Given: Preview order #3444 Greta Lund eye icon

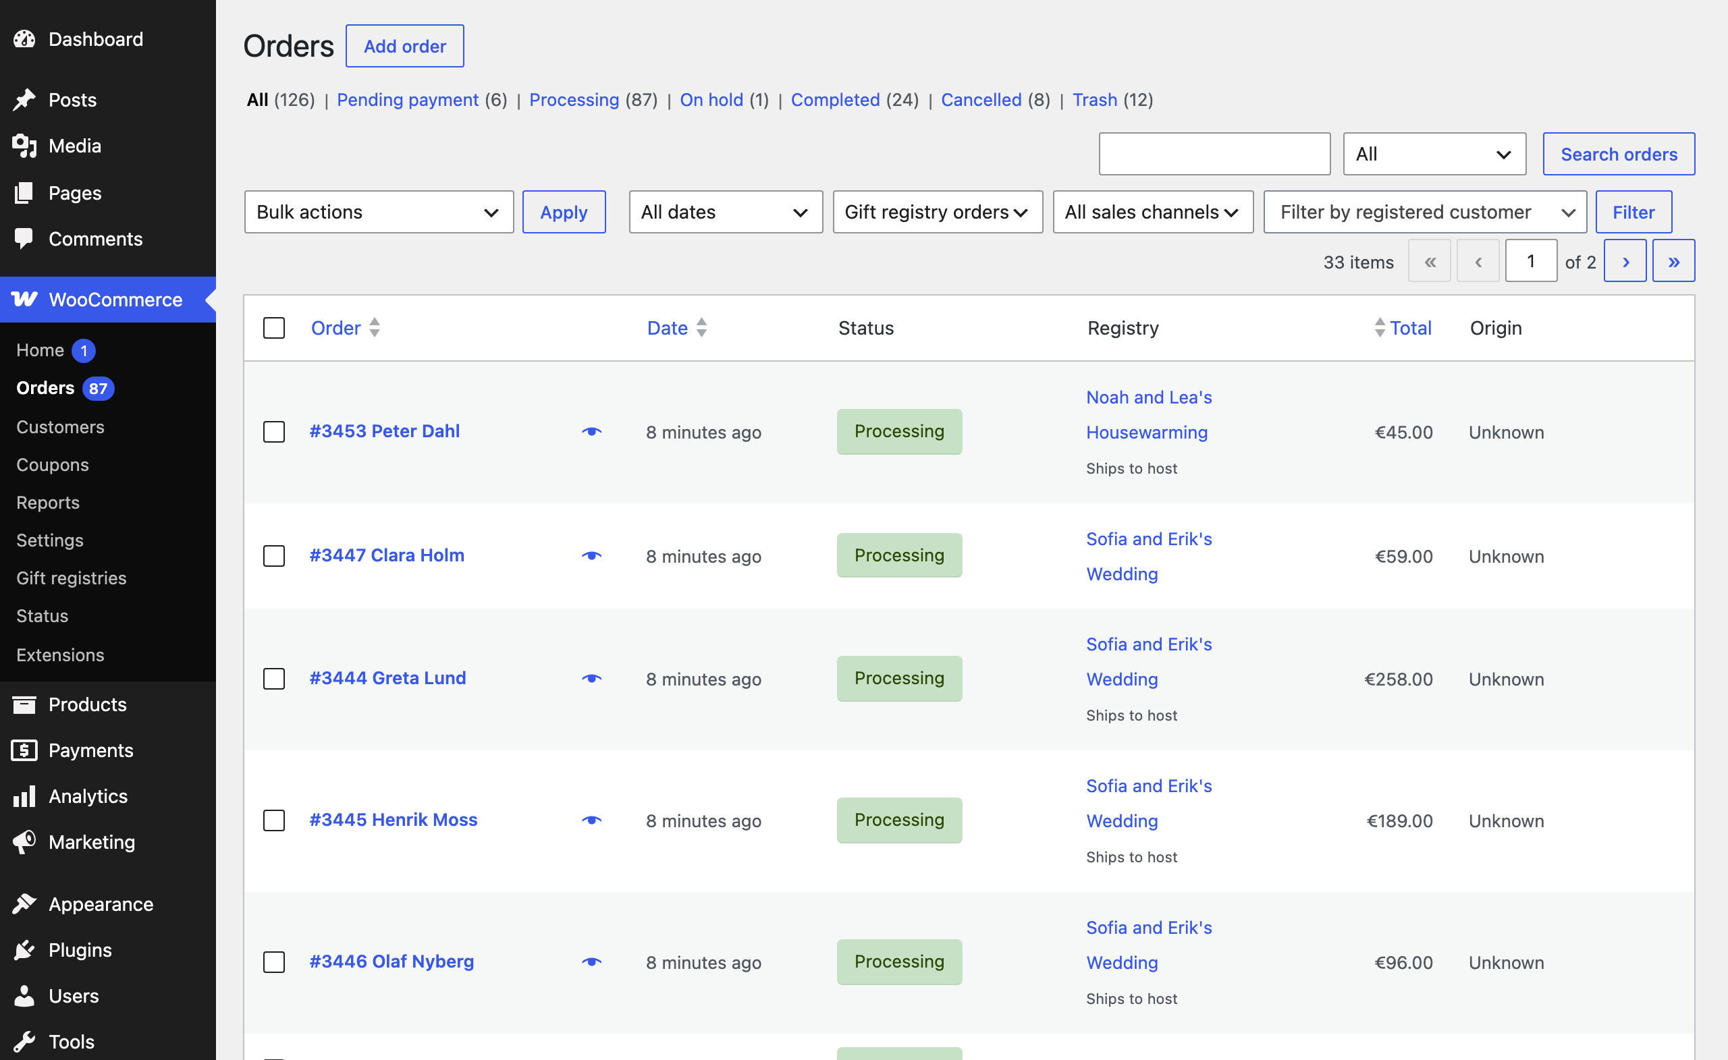Looking at the screenshot, I should click(592, 679).
